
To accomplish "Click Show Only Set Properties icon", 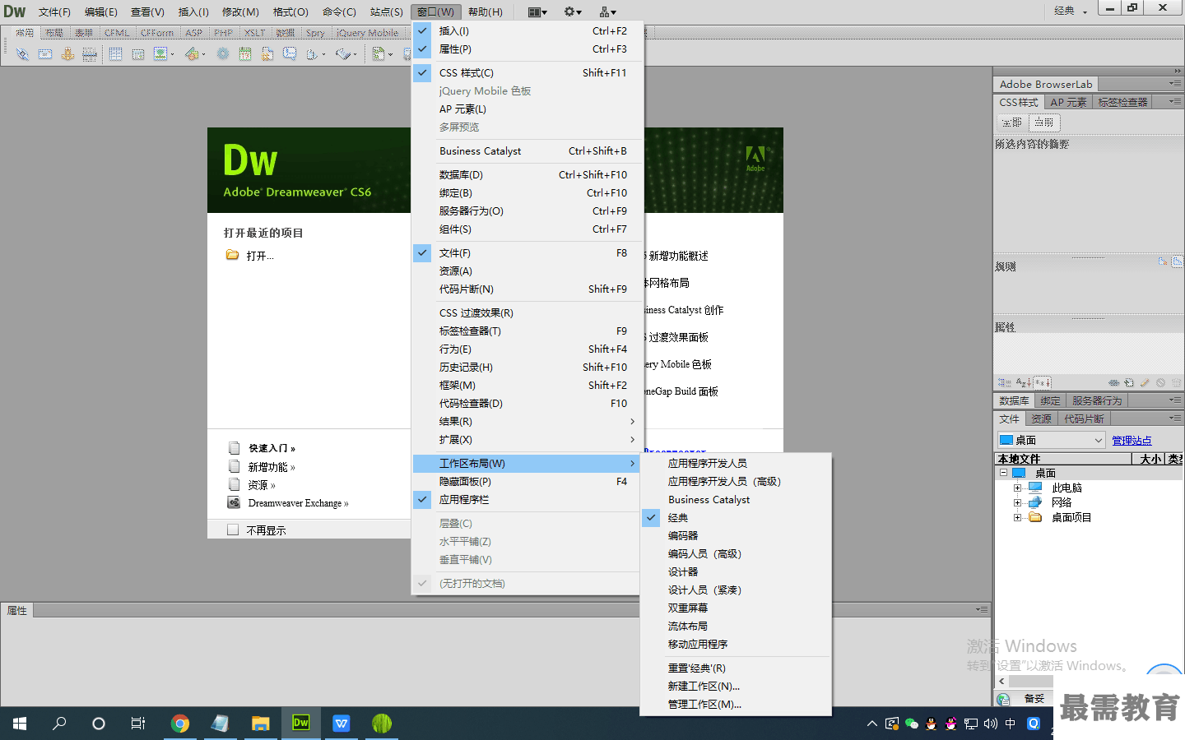I will (1043, 382).
